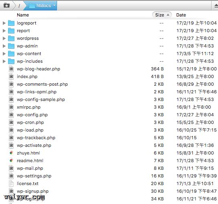The height and width of the screenshot is (204, 218).
Task: Click the wp-activate.php file icon
Action: pyautogui.click(x=11, y=145)
